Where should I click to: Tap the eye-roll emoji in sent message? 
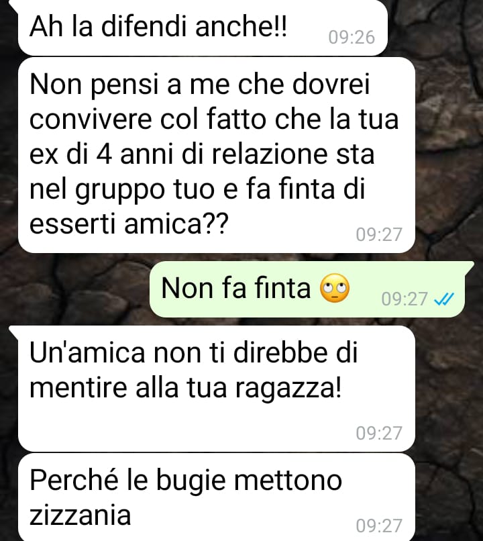(335, 289)
